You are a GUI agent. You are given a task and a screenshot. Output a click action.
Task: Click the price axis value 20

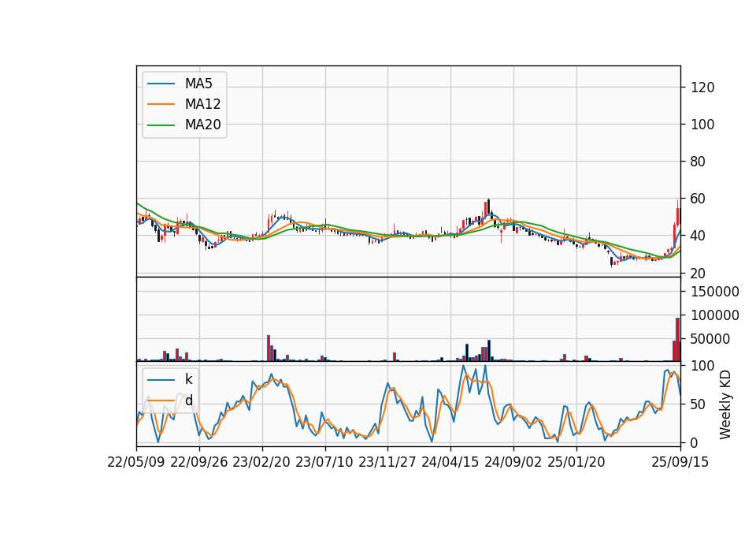(699, 274)
